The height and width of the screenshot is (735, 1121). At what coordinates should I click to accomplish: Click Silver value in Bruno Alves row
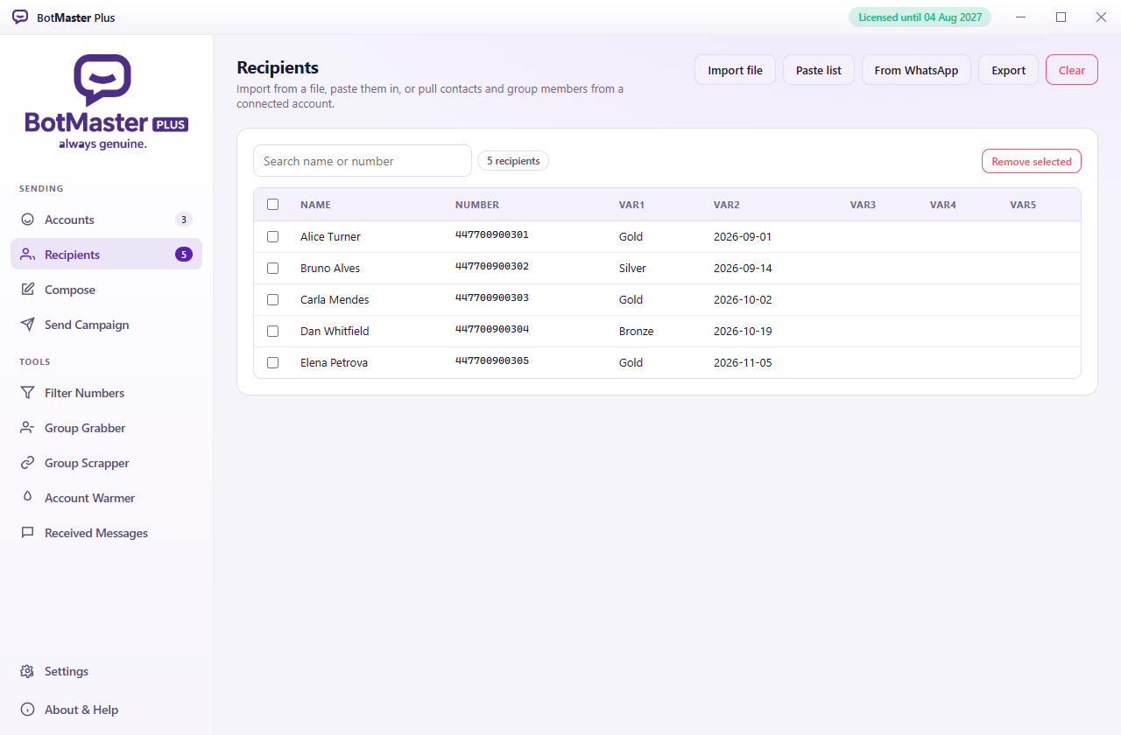pyautogui.click(x=632, y=268)
